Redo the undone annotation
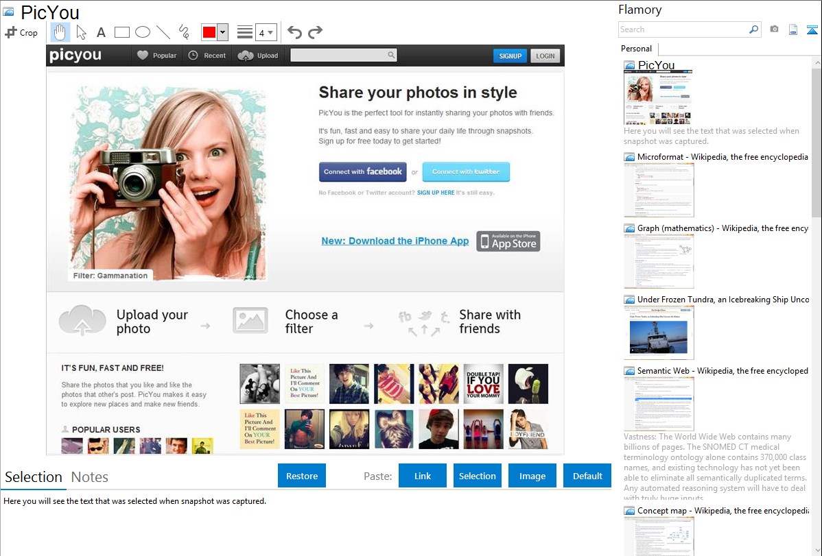 pos(315,32)
